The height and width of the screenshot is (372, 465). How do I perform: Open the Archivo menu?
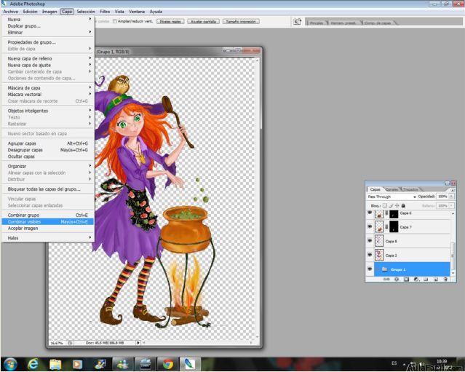pyautogui.click(x=10, y=12)
